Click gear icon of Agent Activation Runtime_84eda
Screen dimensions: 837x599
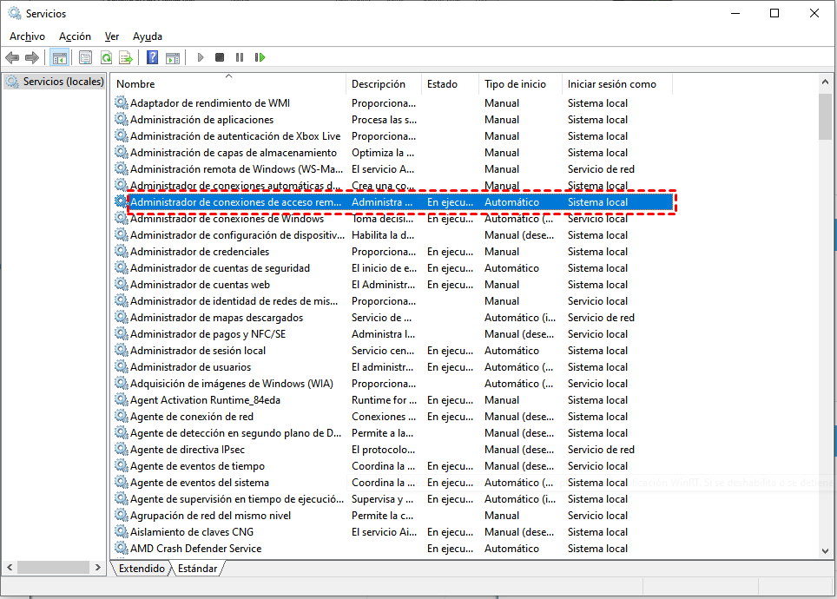click(122, 399)
